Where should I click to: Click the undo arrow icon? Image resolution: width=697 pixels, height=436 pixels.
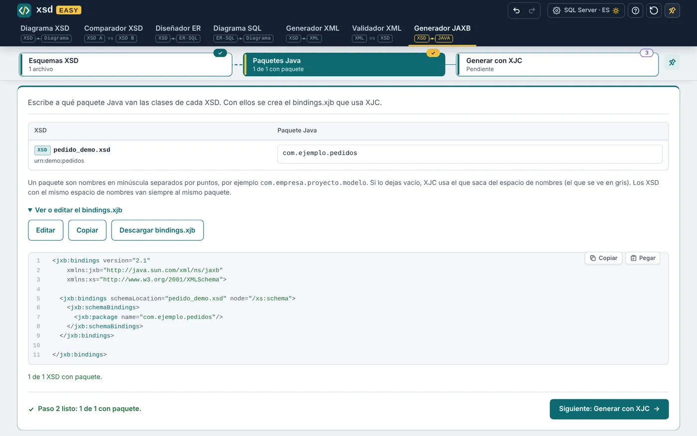(516, 10)
